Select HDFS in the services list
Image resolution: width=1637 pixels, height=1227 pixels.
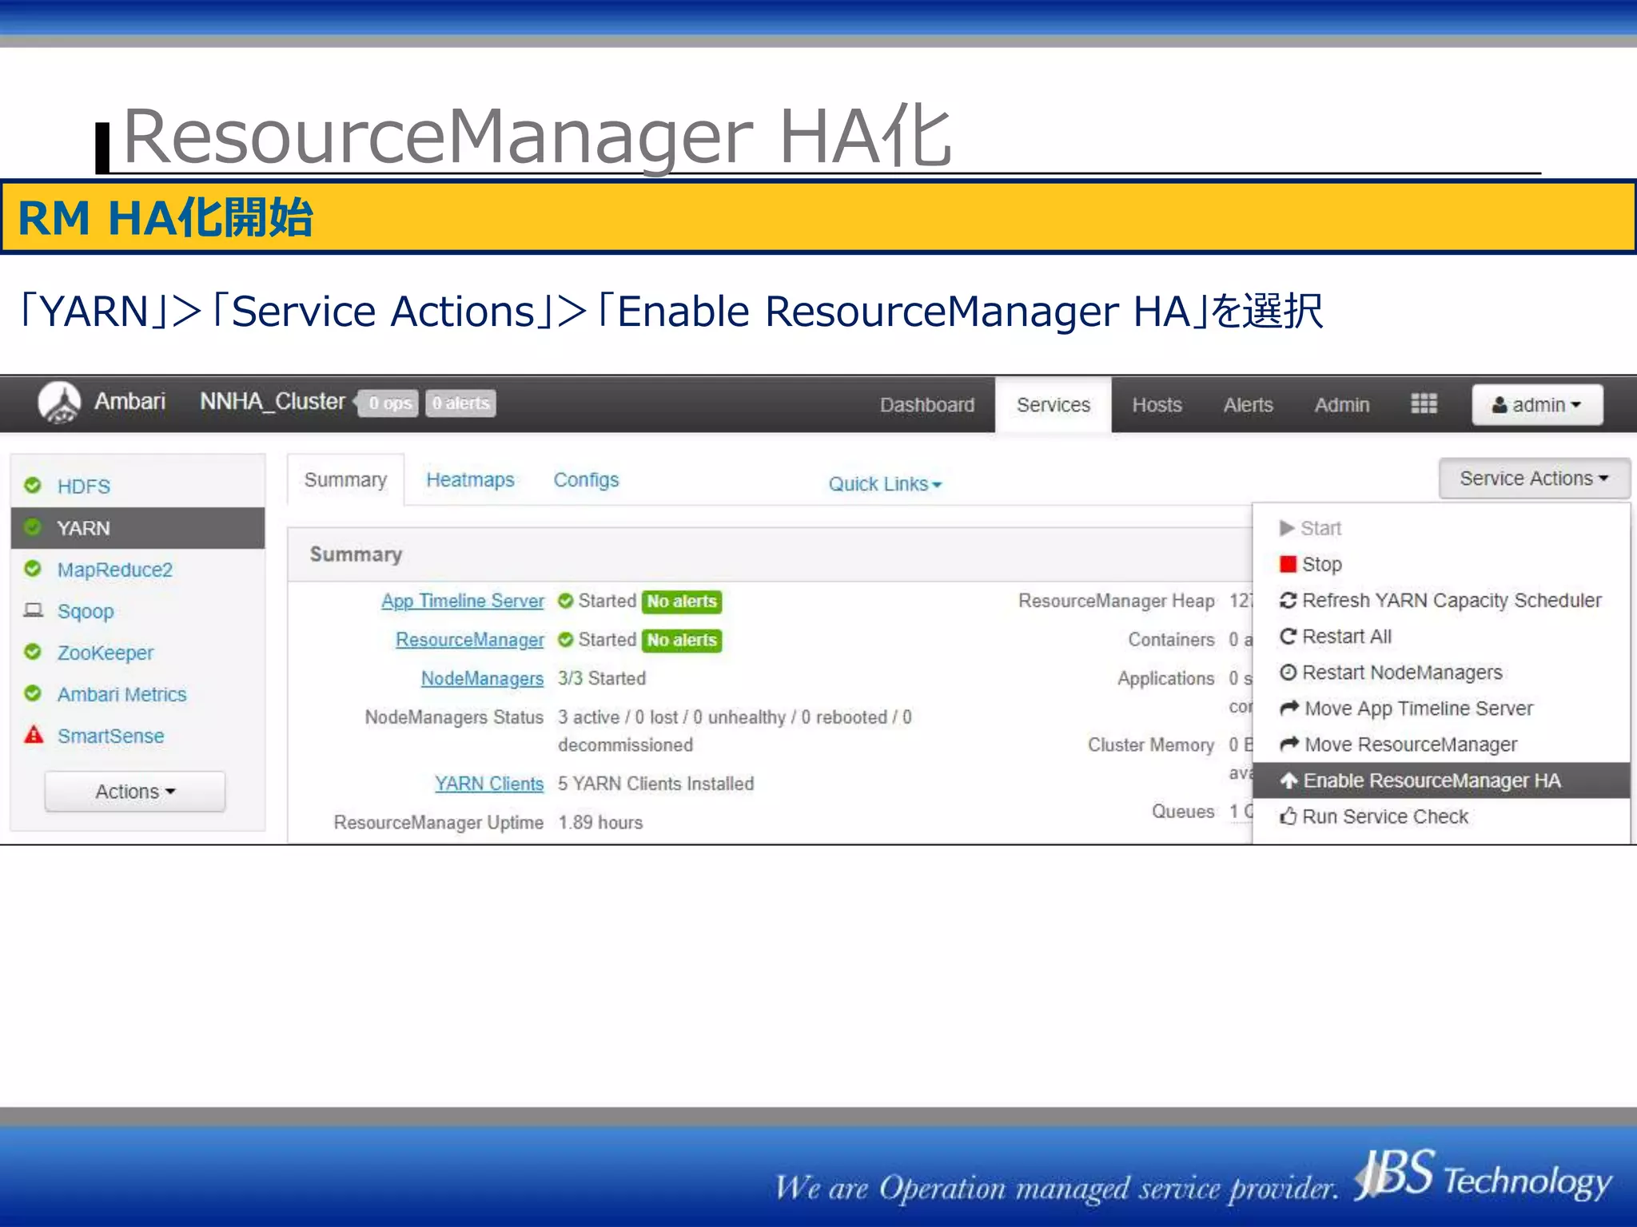coord(137,486)
